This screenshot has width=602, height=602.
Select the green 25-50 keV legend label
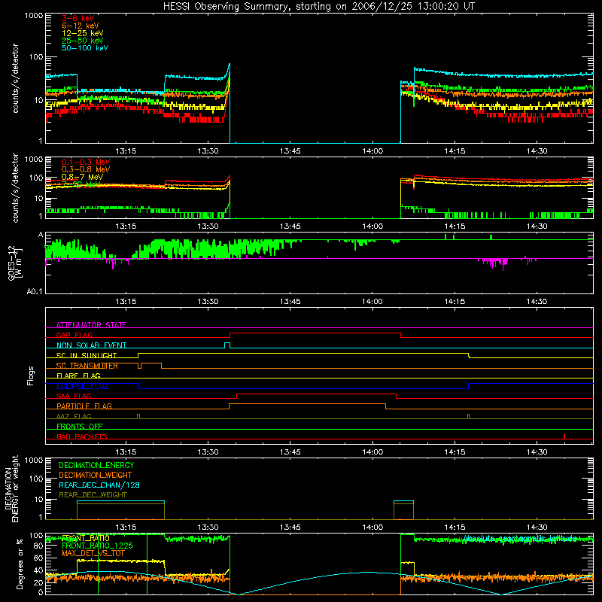82,41
